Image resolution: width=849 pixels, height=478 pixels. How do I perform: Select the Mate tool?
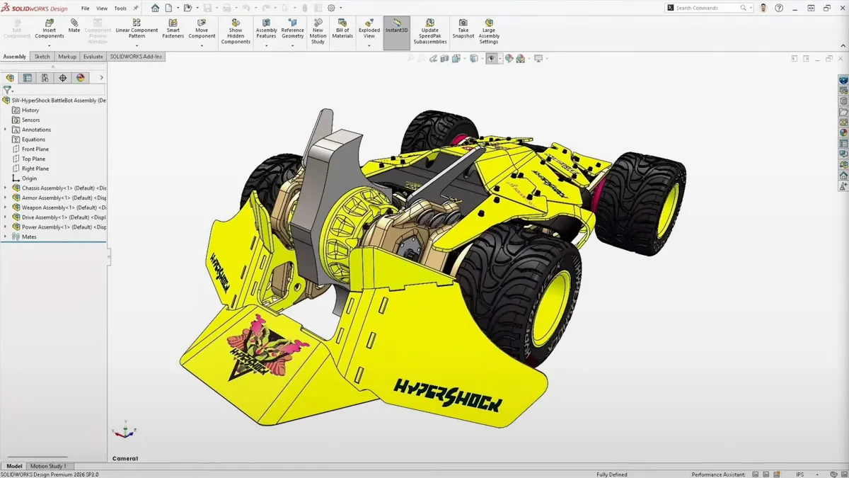pyautogui.click(x=74, y=26)
